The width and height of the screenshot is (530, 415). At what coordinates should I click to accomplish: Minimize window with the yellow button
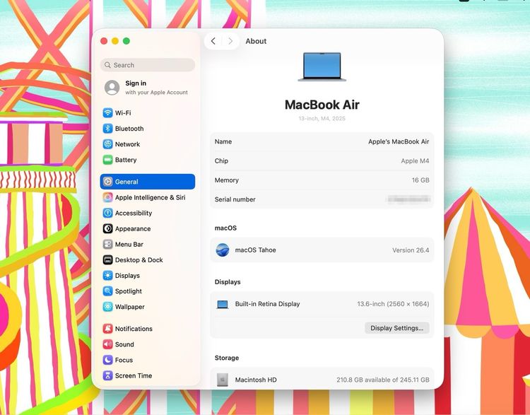[x=115, y=41]
